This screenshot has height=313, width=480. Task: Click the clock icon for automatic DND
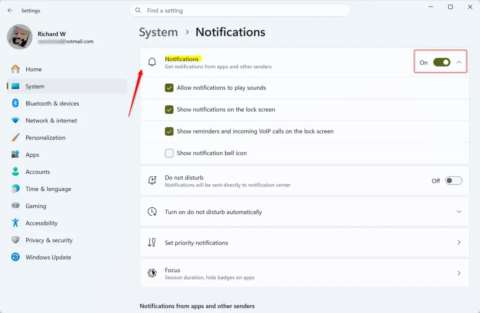(x=152, y=211)
